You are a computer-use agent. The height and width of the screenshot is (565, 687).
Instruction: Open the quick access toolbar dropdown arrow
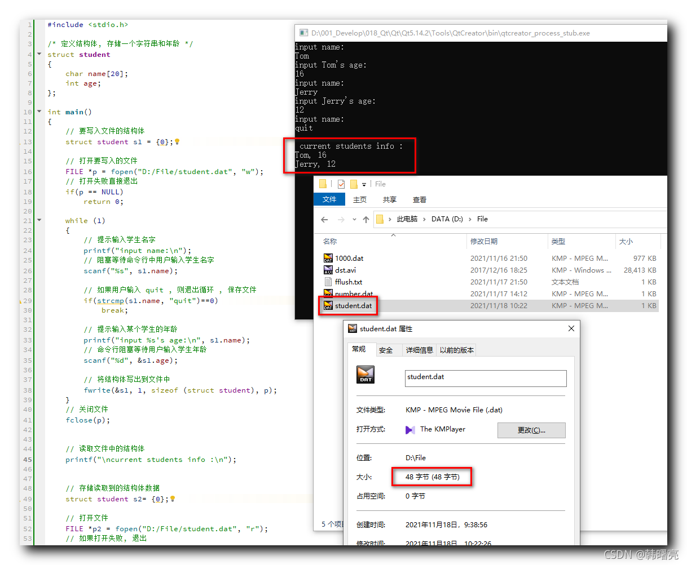[364, 184]
